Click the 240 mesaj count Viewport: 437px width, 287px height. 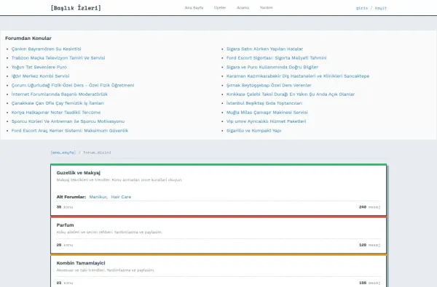[x=369, y=207]
